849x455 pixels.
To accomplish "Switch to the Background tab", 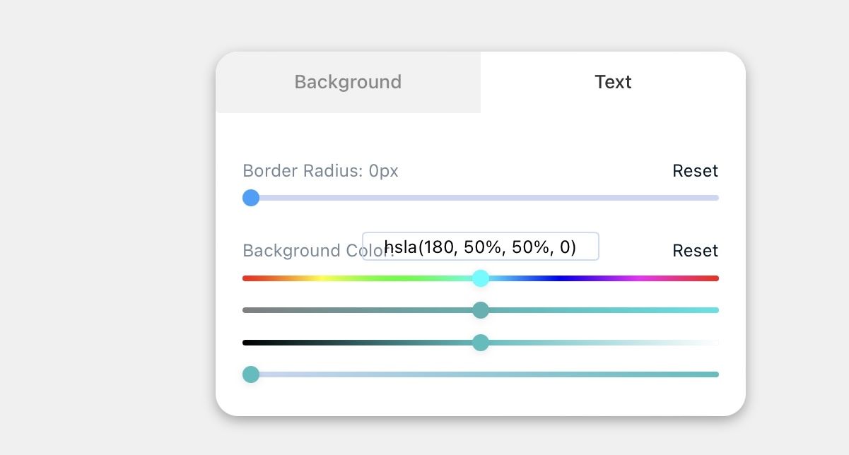I will [348, 82].
